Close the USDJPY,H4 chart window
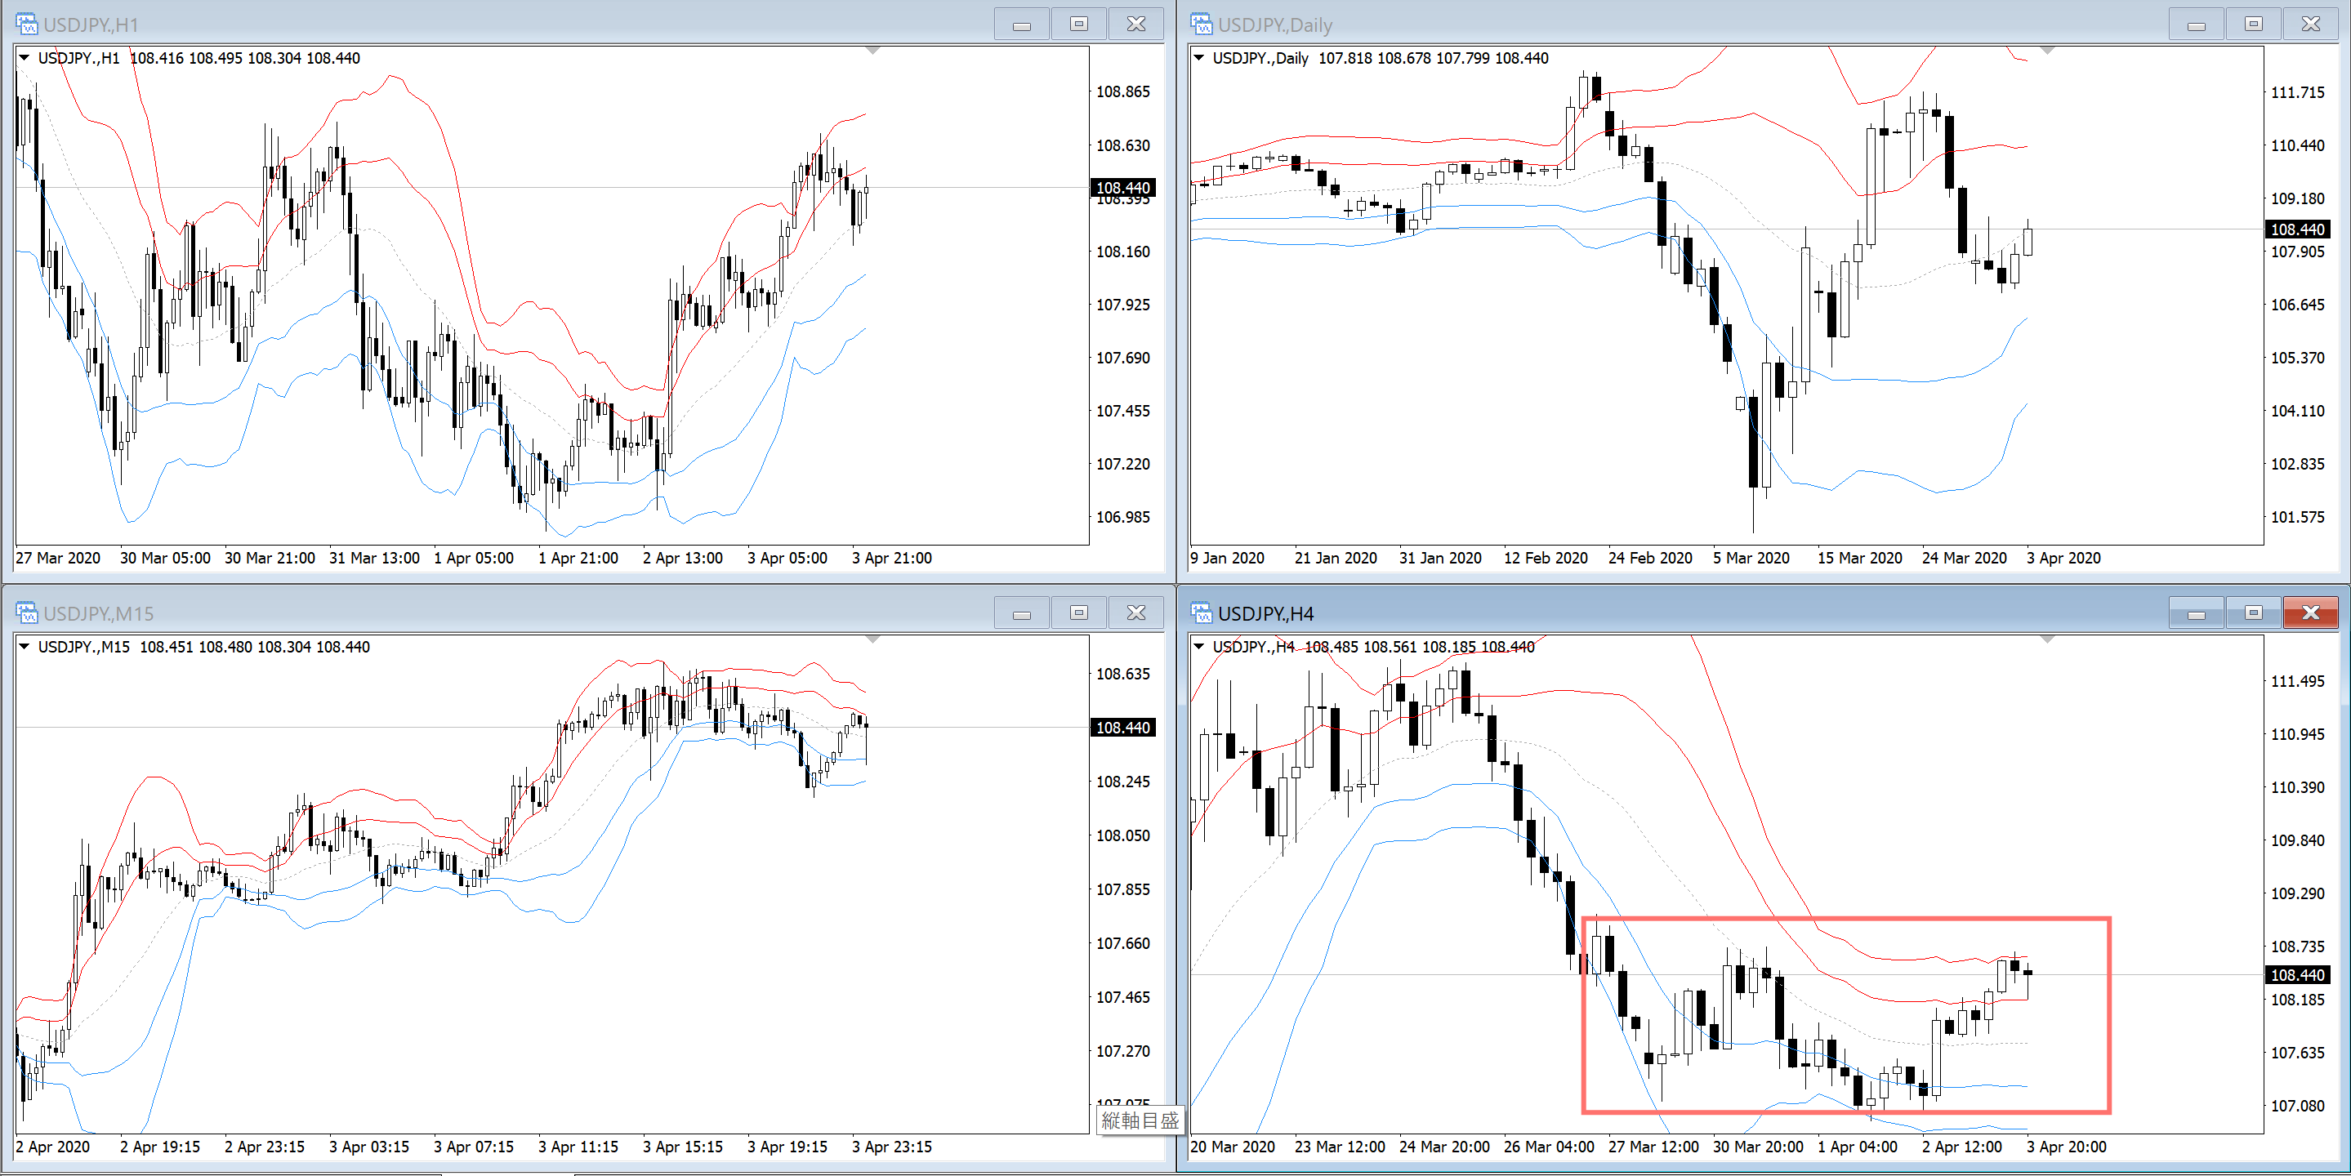2351x1176 pixels. pyautogui.click(x=2310, y=613)
